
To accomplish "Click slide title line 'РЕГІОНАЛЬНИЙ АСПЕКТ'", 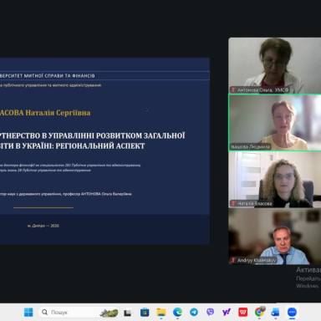I will tap(100, 145).
